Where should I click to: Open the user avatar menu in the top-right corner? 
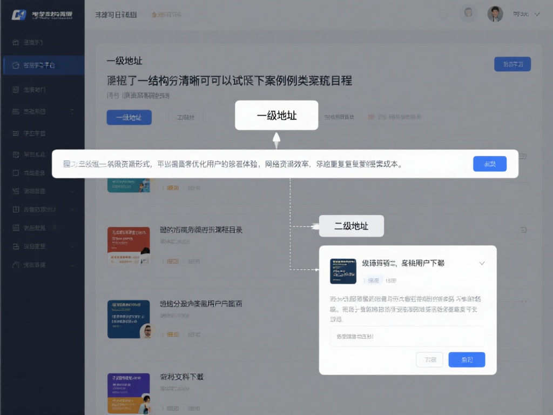tap(495, 14)
